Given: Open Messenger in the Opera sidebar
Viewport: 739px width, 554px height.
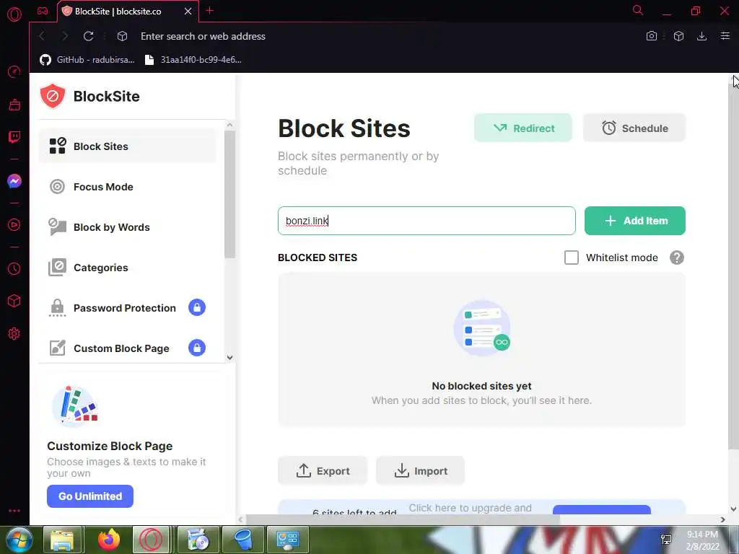Looking at the screenshot, I should click(14, 181).
